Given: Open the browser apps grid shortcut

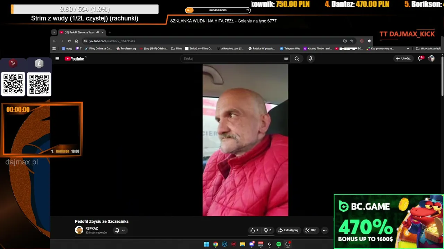Looking at the screenshot, I should [54, 49].
